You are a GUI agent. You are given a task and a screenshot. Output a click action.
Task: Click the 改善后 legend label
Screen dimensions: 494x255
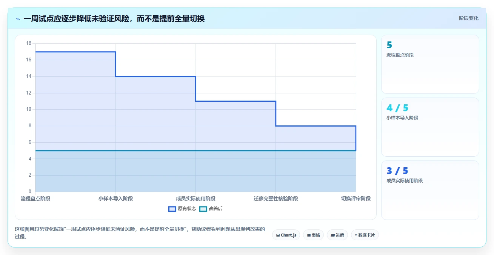click(x=215, y=209)
